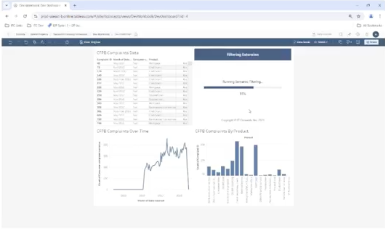This screenshot has height=230, width=385.
Task: Click the Redo icon in Tableau toolbar
Action: tap(18, 42)
